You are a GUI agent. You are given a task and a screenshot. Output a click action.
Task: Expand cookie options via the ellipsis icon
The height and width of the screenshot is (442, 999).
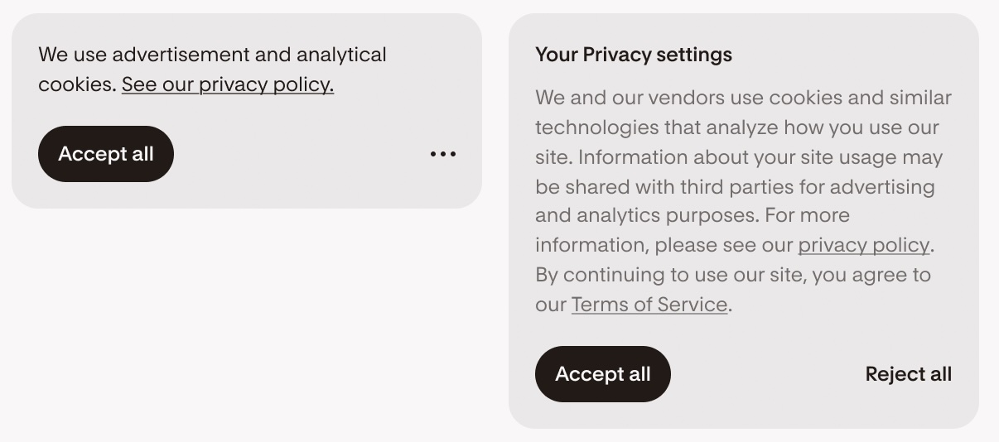pos(443,154)
